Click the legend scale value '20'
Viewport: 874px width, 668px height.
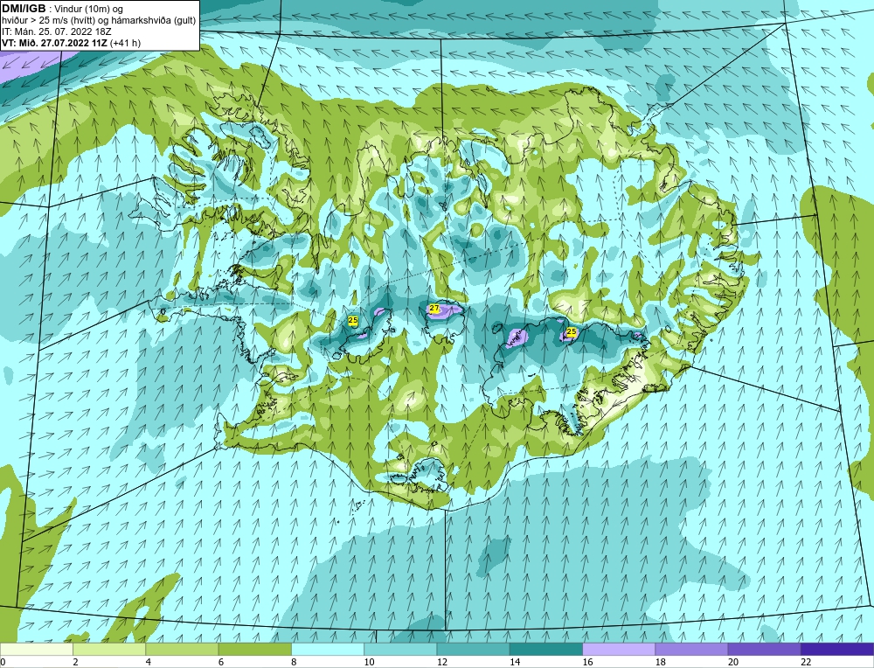tap(733, 662)
